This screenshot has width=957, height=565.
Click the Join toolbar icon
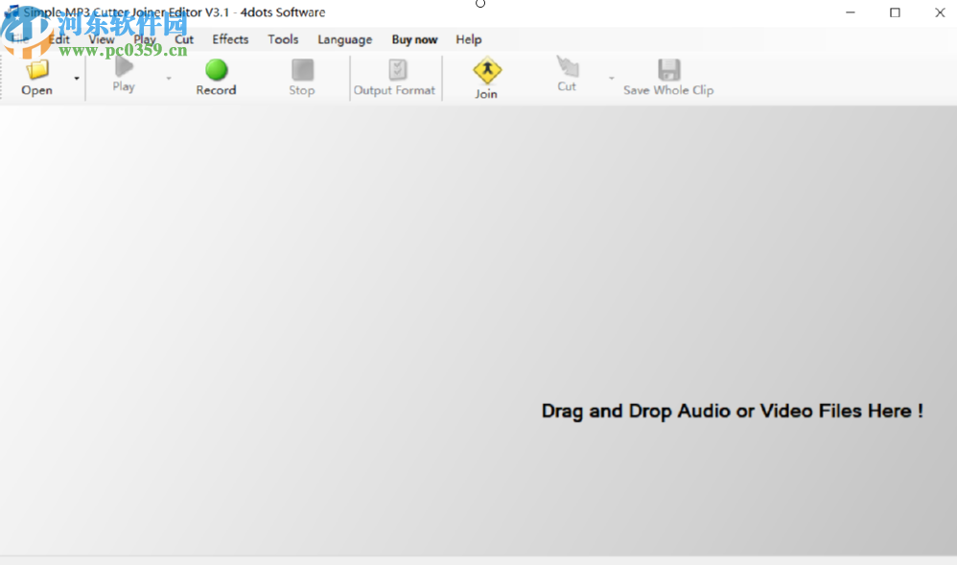click(x=486, y=70)
